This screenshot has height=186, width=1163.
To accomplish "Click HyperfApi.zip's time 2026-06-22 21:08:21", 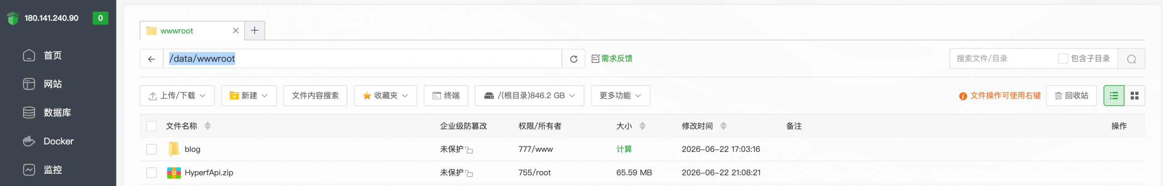I will pos(721,172).
